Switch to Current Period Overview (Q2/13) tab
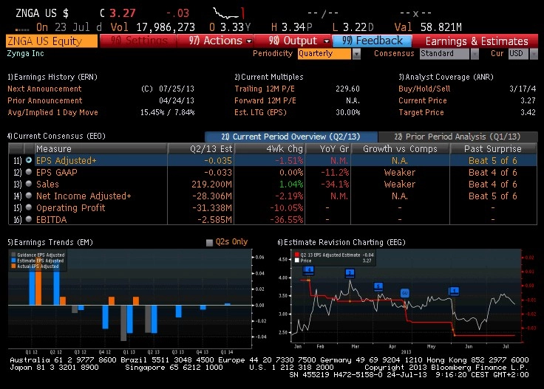544x389 pixels. (x=290, y=137)
